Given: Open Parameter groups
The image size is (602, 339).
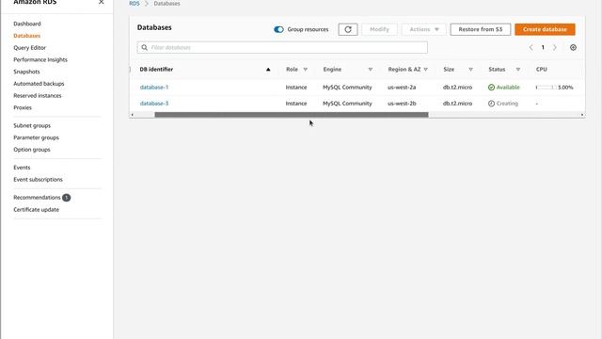Looking at the screenshot, I should coord(36,137).
